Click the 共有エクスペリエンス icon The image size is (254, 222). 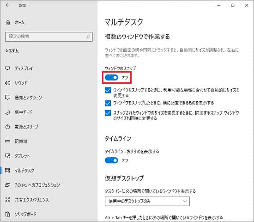7,199
